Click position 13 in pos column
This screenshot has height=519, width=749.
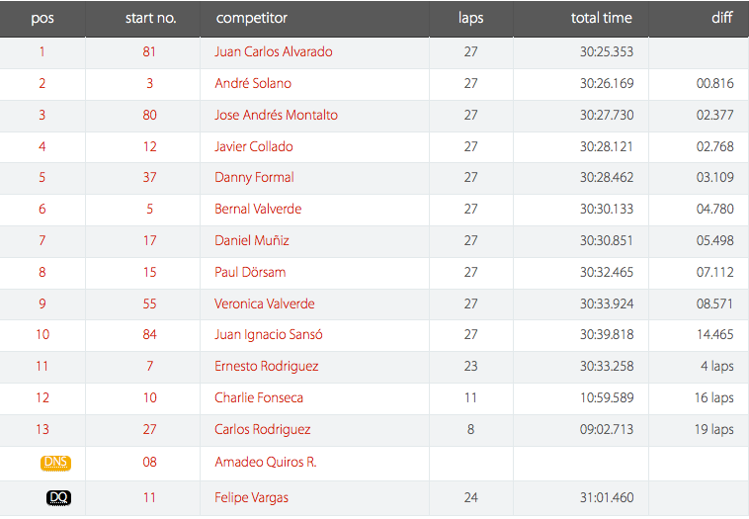tap(42, 429)
